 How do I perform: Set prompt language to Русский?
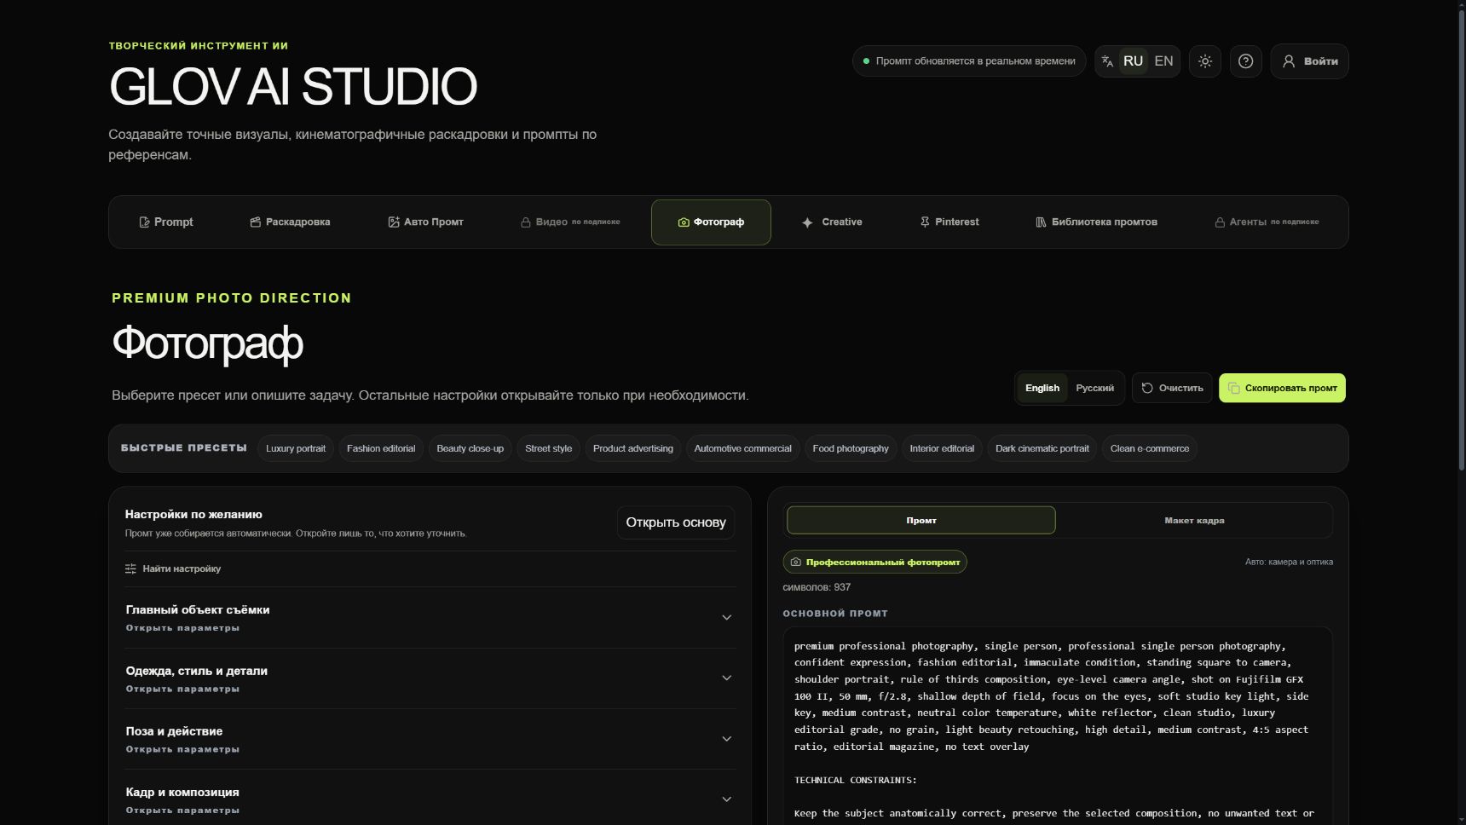click(x=1094, y=388)
